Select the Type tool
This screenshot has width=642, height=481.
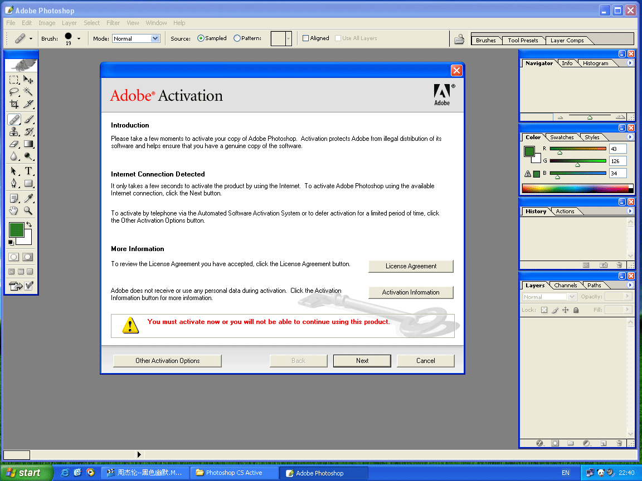click(28, 171)
